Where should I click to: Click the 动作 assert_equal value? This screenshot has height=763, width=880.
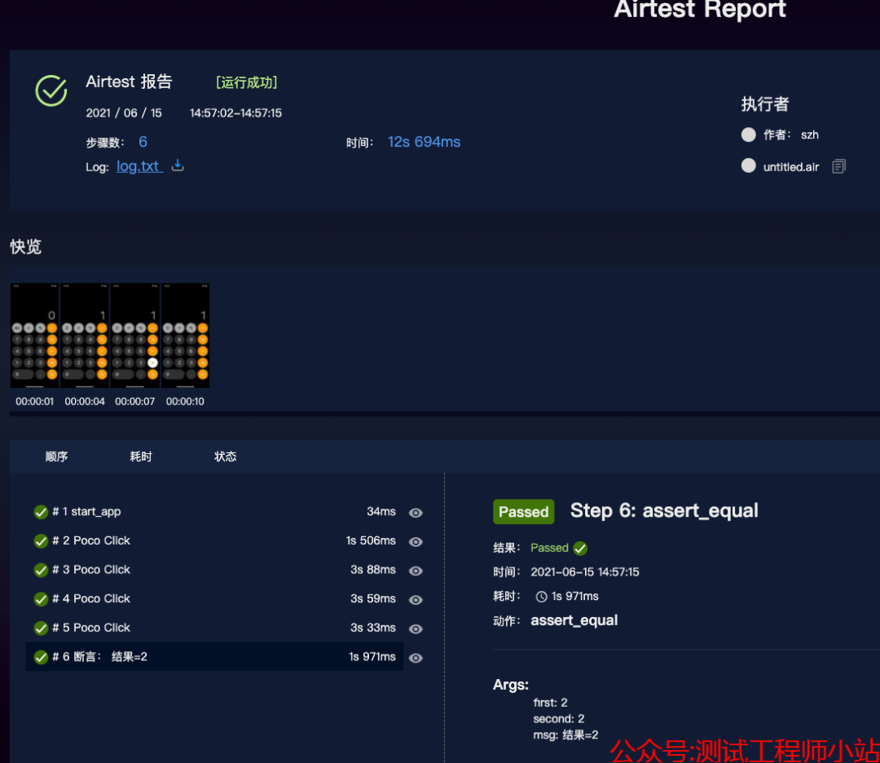pos(574,620)
